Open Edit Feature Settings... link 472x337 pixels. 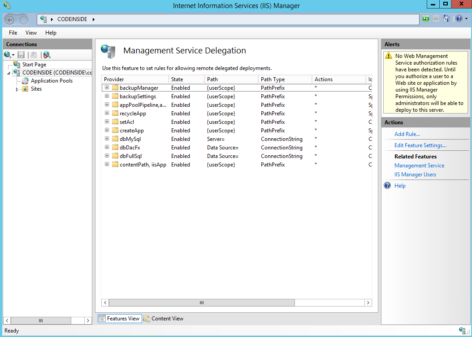click(420, 145)
